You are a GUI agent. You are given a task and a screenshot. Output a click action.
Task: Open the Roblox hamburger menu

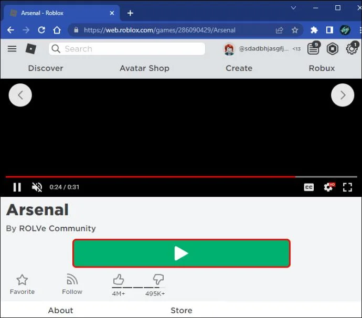pos(12,49)
